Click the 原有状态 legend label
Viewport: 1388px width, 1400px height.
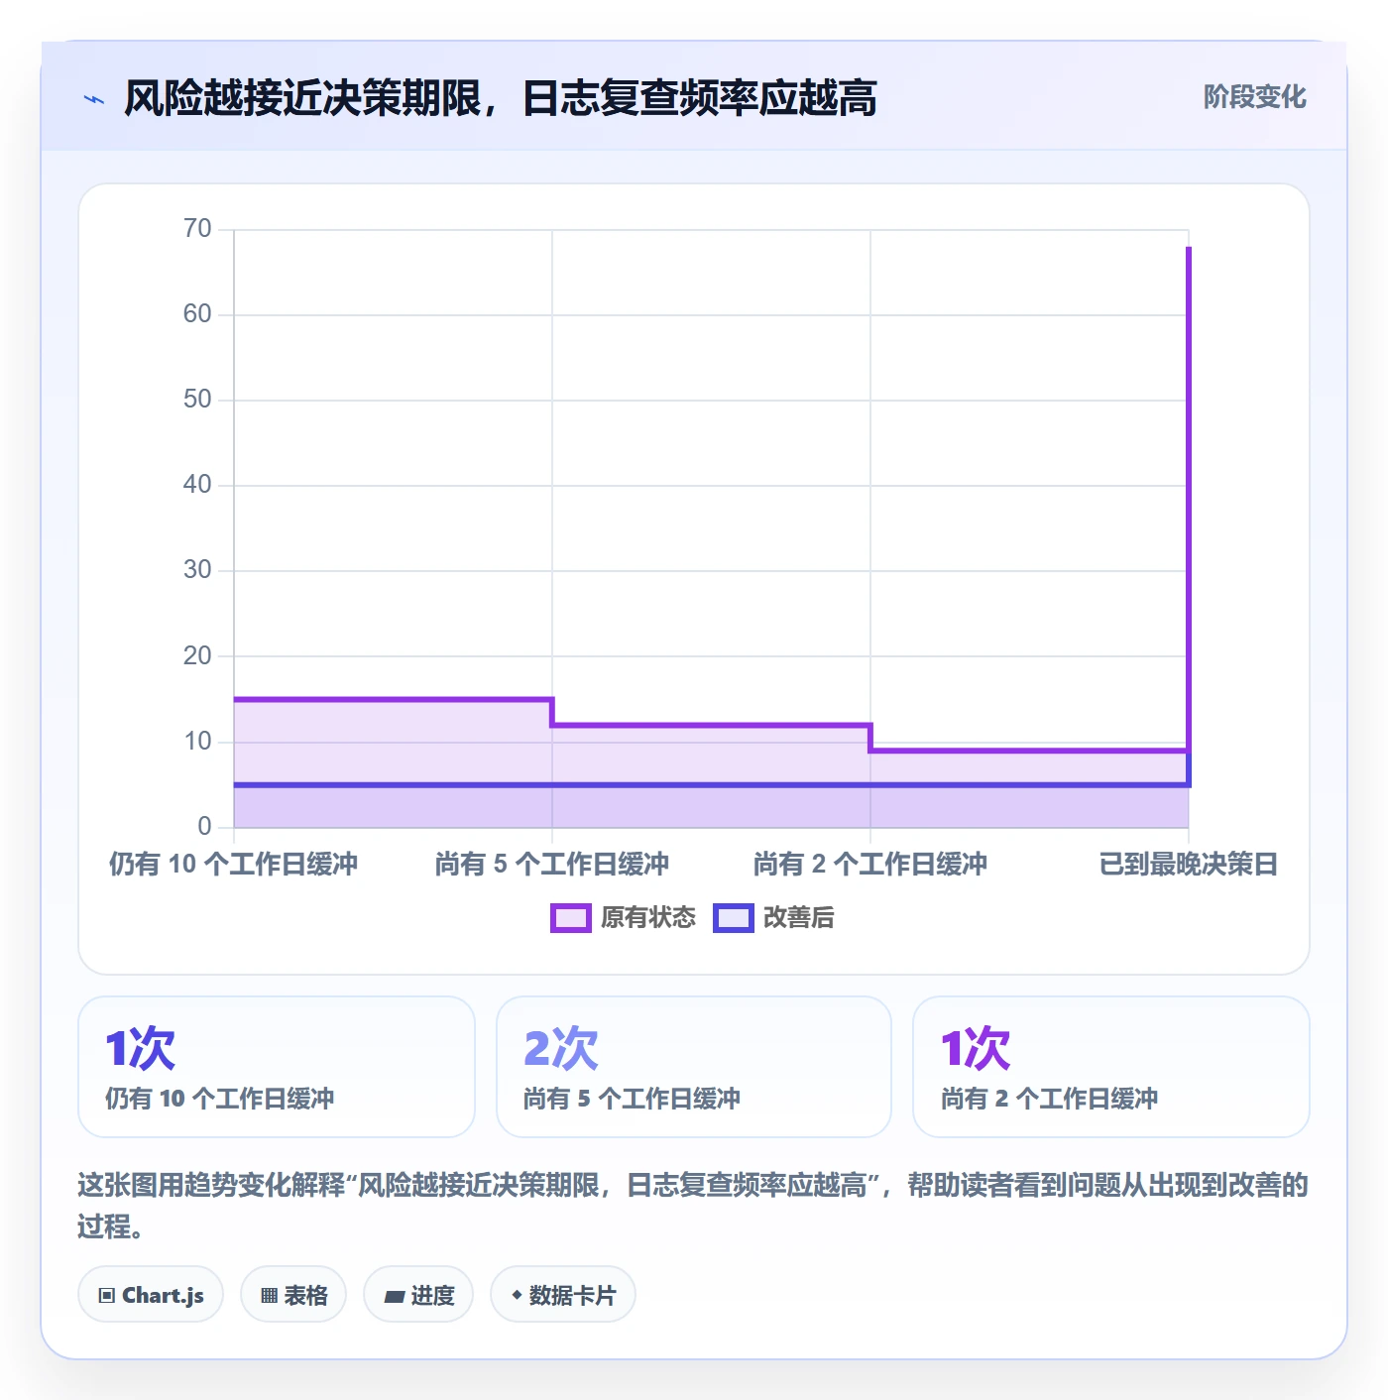point(648,918)
